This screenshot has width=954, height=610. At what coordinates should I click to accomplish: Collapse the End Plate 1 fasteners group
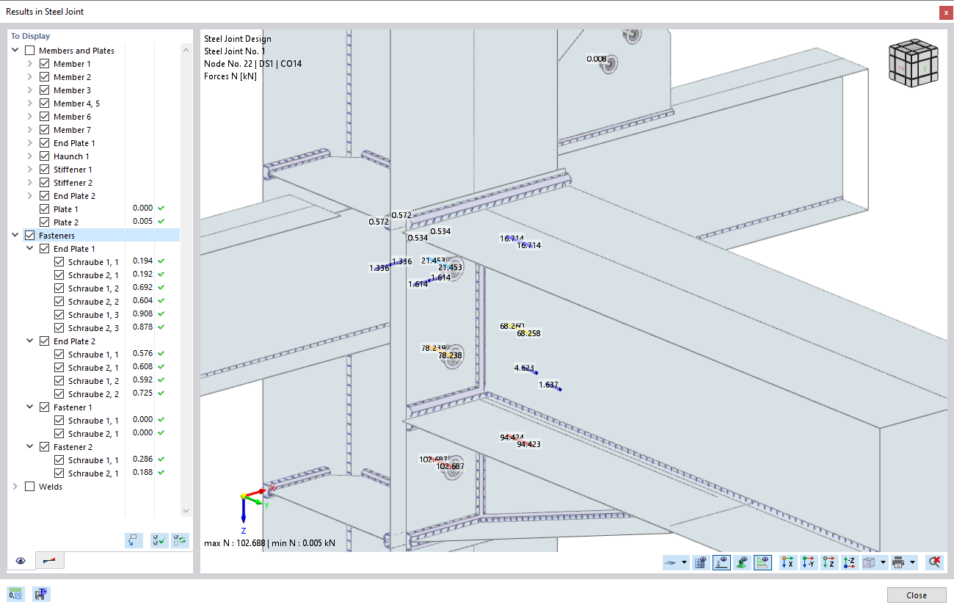pyautogui.click(x=30, y=248)
